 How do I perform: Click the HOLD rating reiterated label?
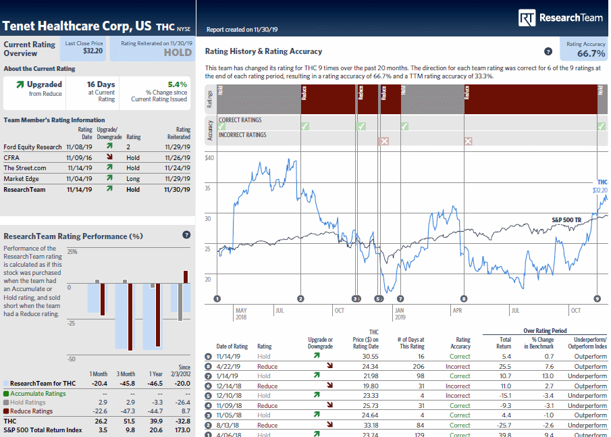pos(178,53)
